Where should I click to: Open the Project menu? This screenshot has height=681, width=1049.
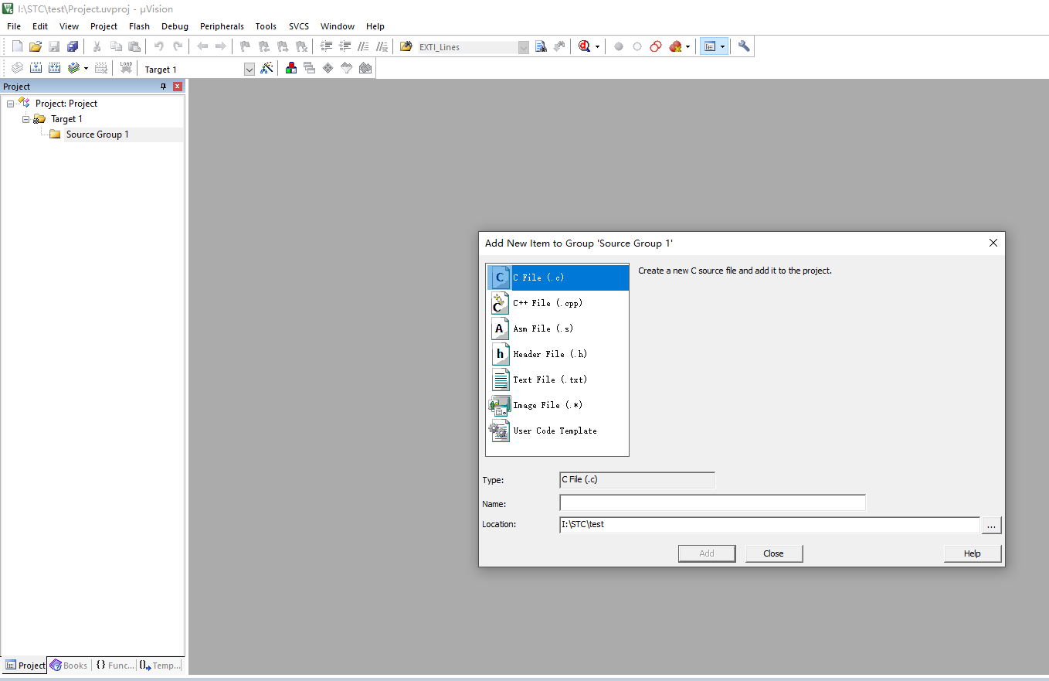click(x=104, y=26)
